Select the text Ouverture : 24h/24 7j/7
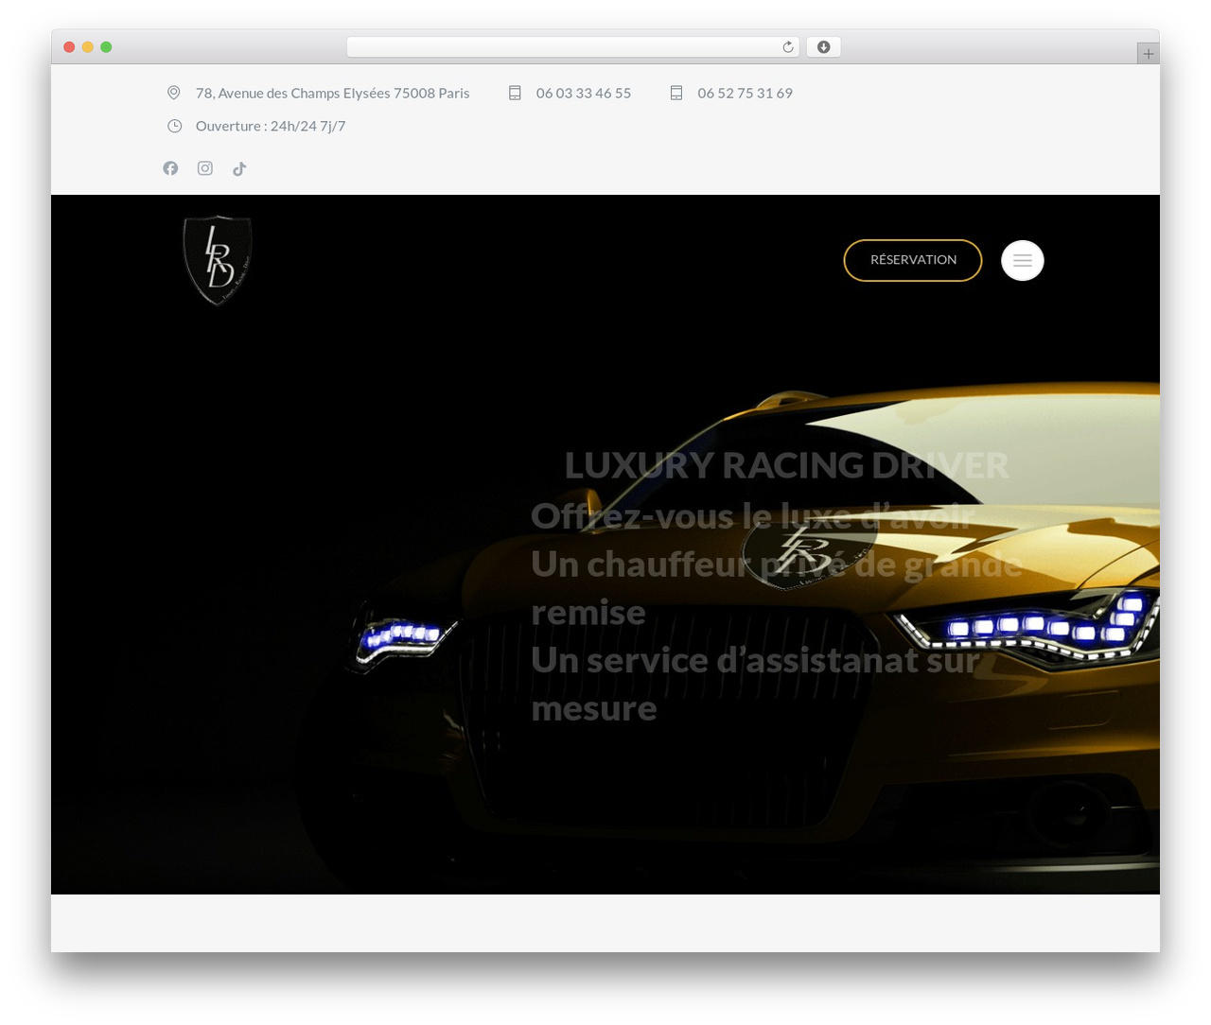 (271, 126)
